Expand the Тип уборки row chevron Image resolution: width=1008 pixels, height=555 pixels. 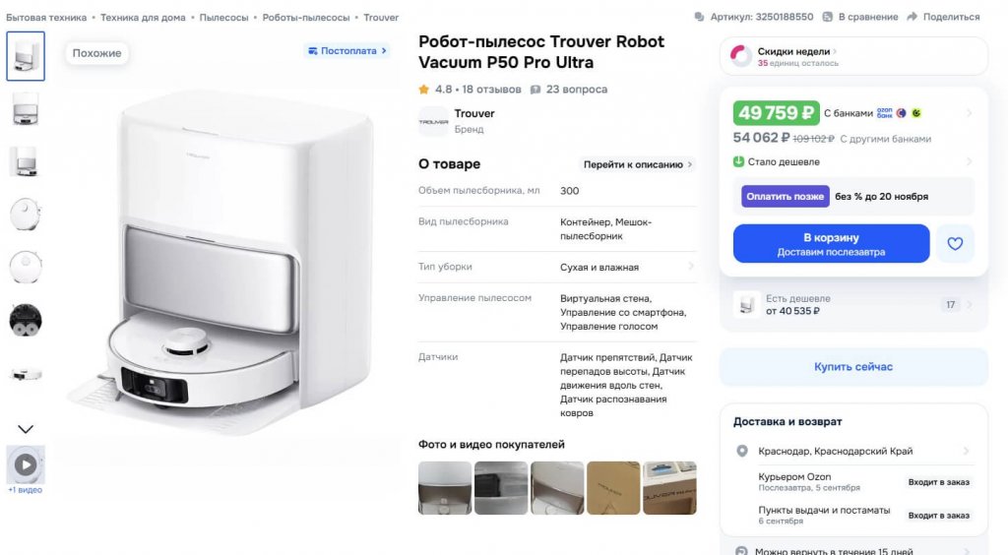click(x=691, y=266)
